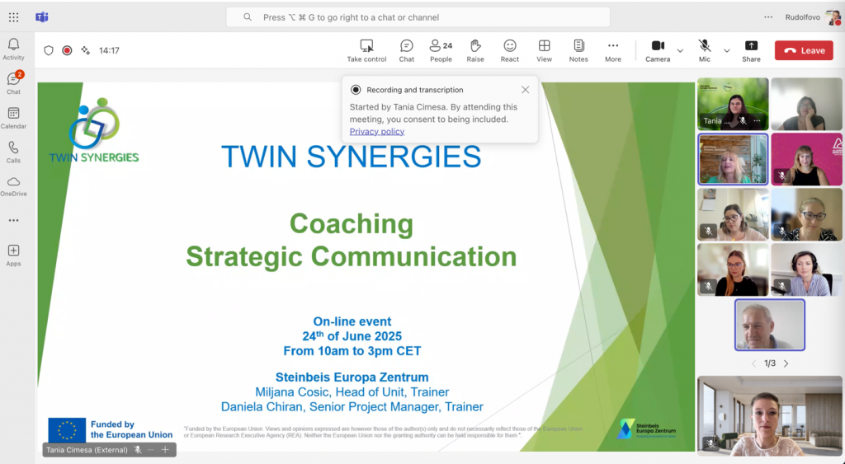Open Calls in the left sidebar
Viewport: 845px width, 464px height.
click(x=13, y=152)
